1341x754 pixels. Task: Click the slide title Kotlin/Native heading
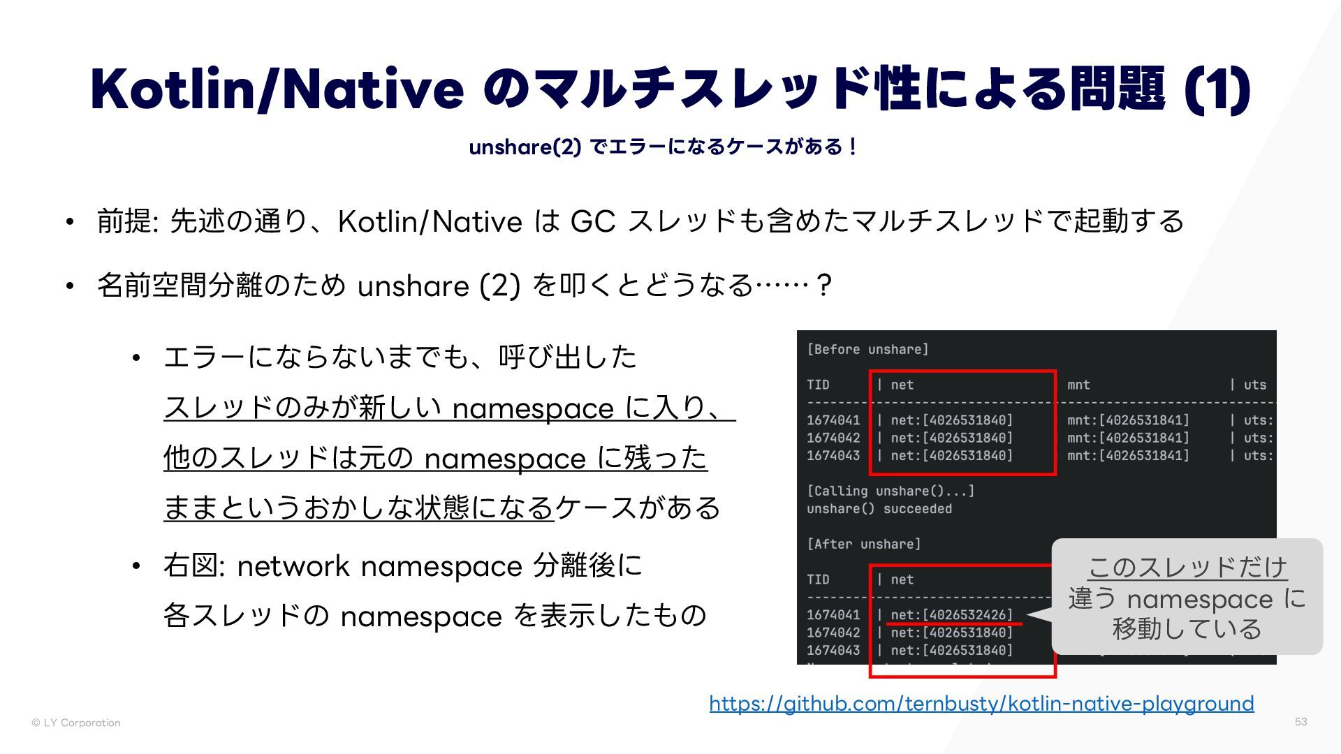click(x=669, y=89)
